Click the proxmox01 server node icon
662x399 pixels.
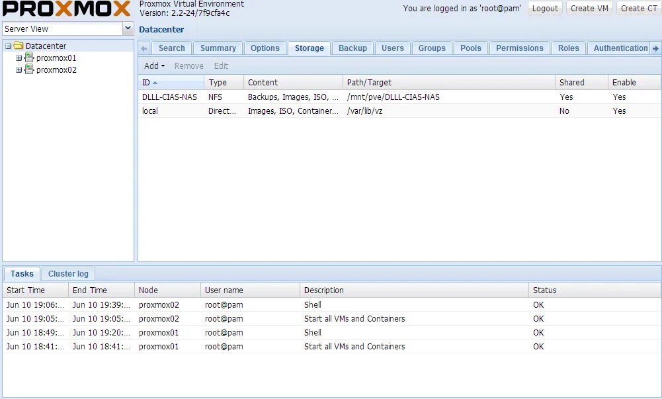[29, 58]
